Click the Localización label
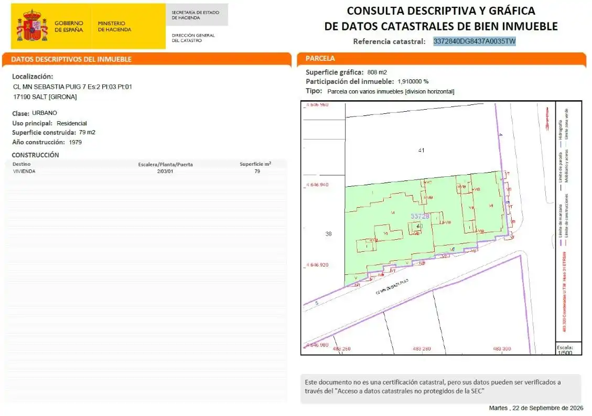The width and height of the screenshot is (592, 416). (x=33, y=76)
